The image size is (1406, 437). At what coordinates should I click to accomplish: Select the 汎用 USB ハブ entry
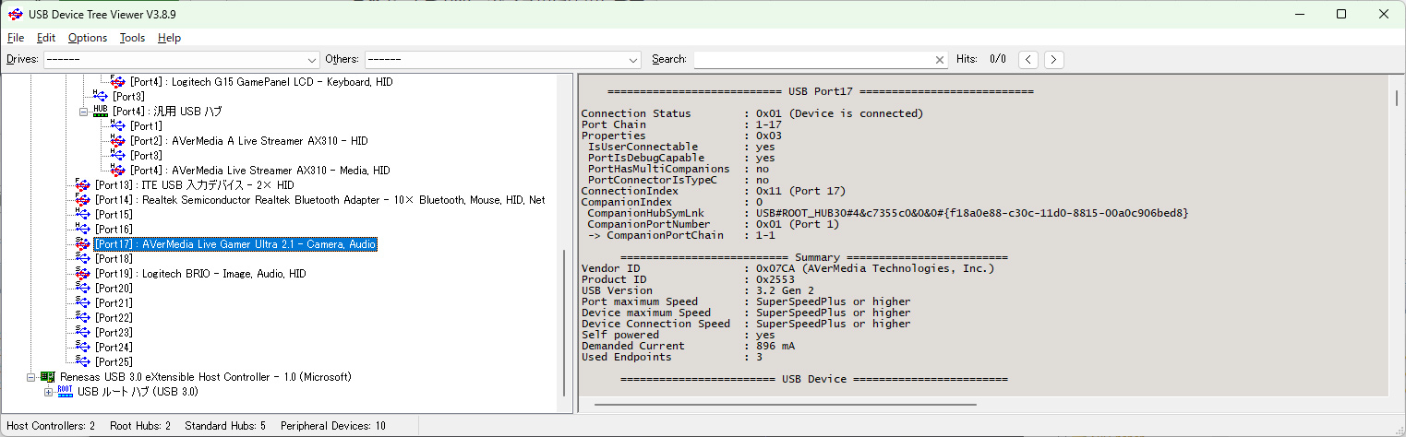point(167,112)
